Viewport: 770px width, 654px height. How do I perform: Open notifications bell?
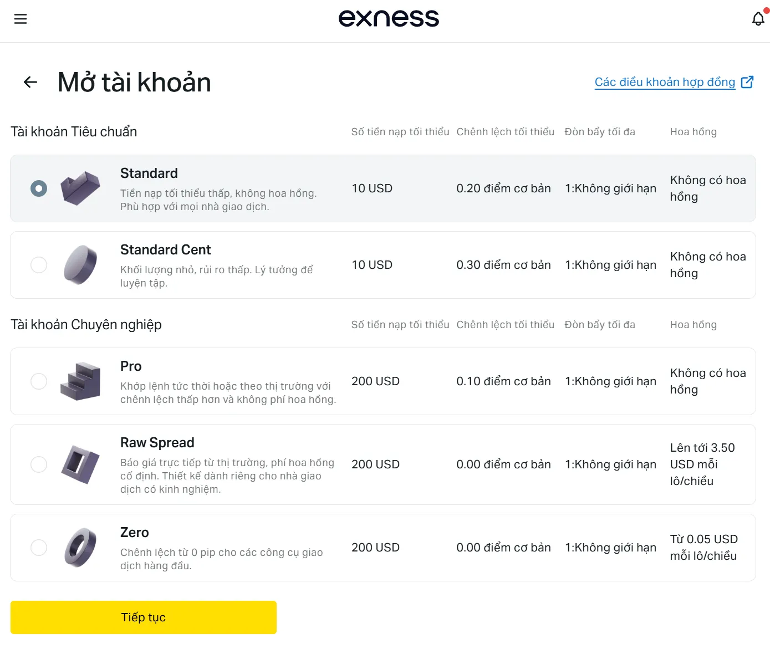tap(758, 19)
